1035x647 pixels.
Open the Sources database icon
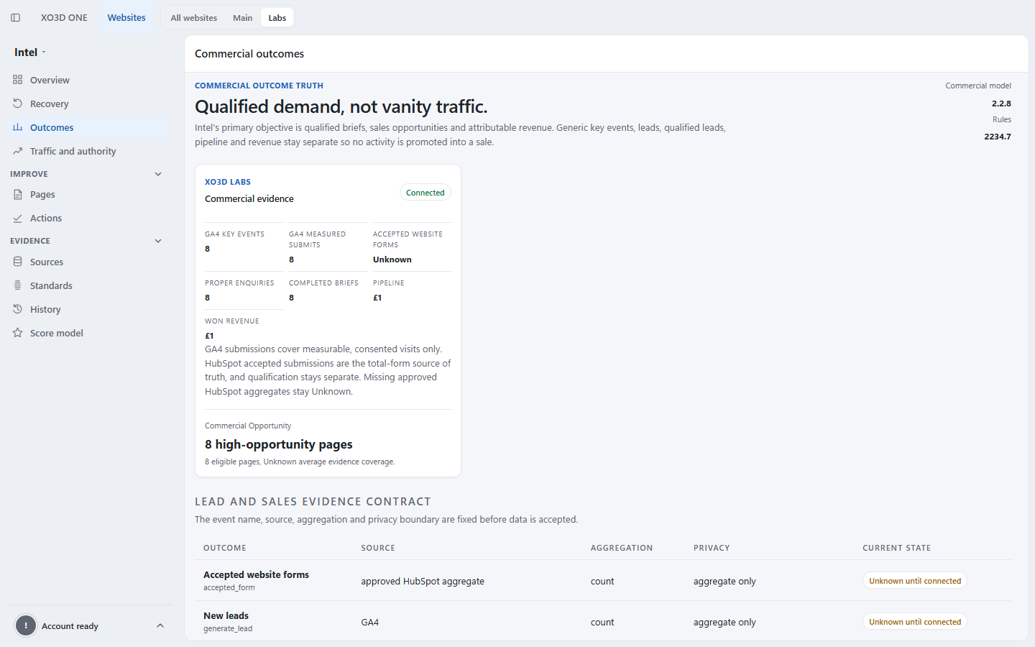[x=18, y=262]
